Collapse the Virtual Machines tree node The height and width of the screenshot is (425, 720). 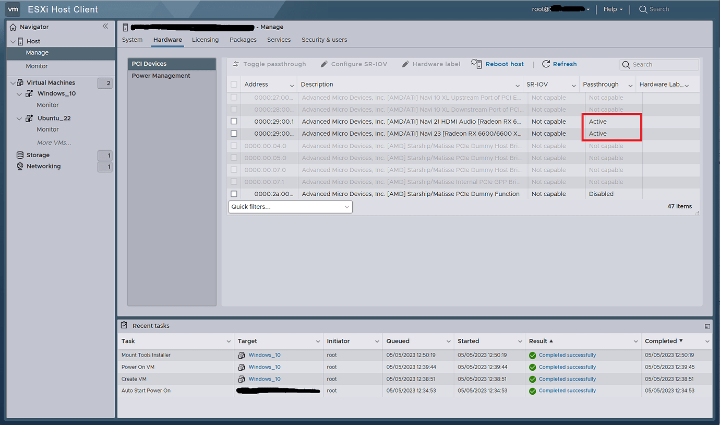[x=13, y=82]
